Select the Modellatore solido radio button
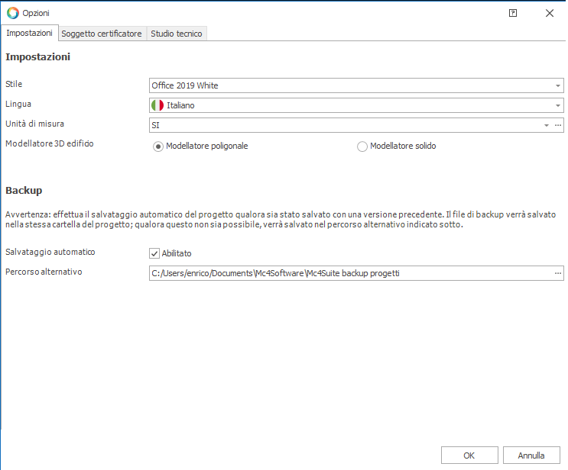568x470 pixels. pyautogui.click(x=362, y=146)
